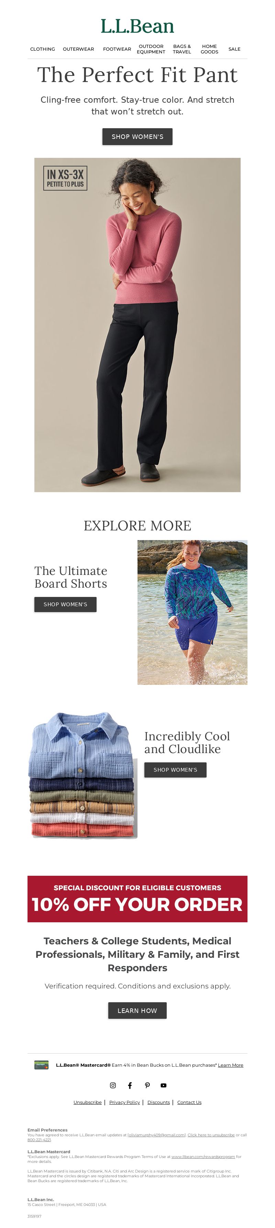Click the Learn How discount button
The height and width of the screenshot is (1228, 275).
[137, 1011]
